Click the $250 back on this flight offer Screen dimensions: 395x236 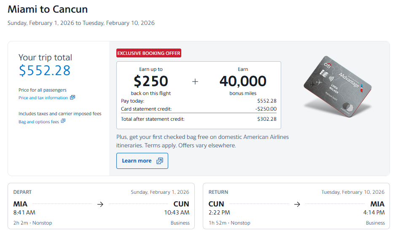[151, 81]
